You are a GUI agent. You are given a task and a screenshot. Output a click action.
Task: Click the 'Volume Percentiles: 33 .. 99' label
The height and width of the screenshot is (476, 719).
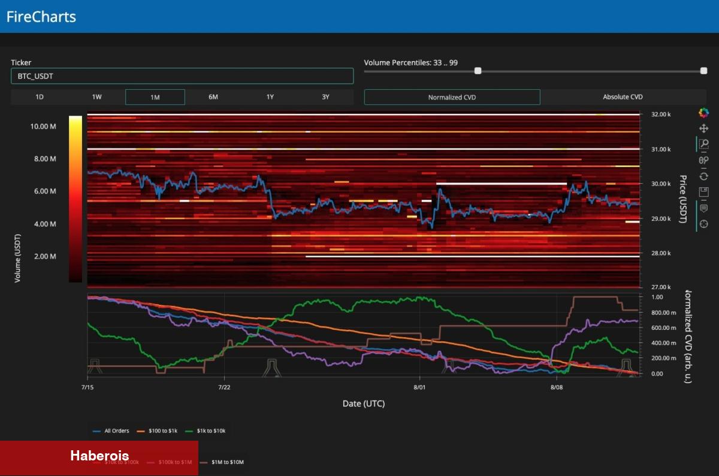tap(411, 62)
